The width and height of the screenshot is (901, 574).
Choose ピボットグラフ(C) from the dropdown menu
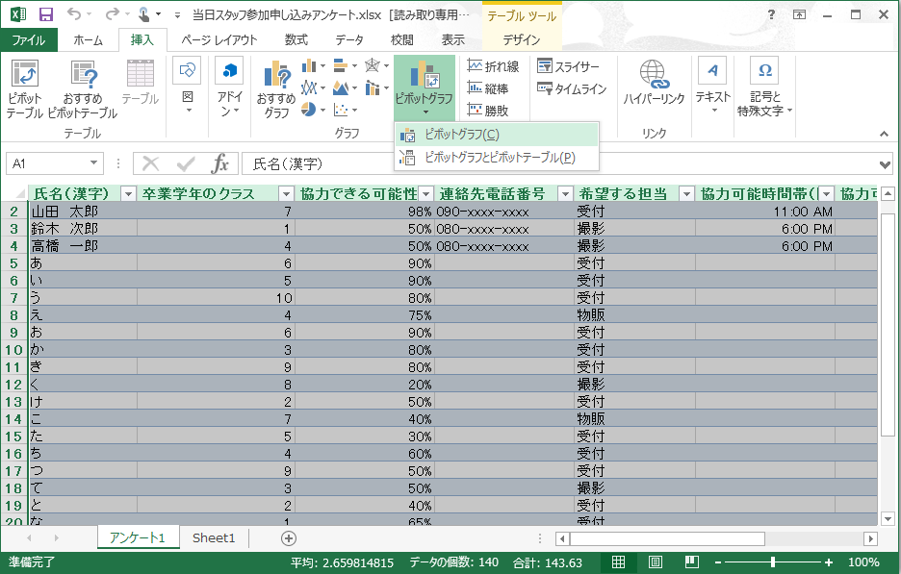tap(497, 135)
